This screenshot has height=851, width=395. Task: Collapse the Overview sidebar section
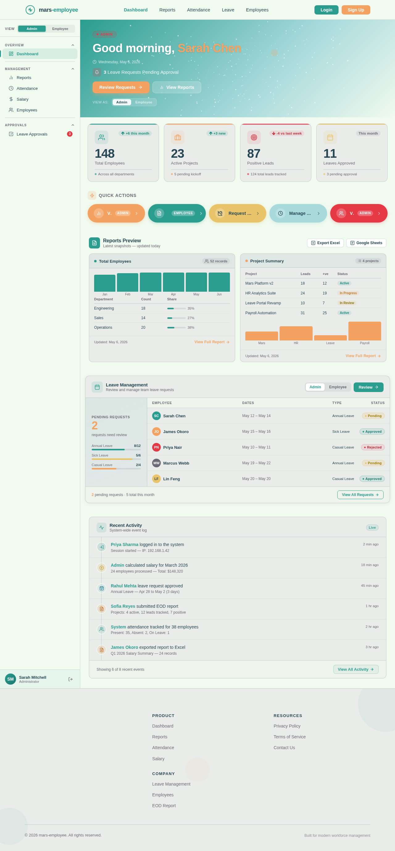(73, 45)
